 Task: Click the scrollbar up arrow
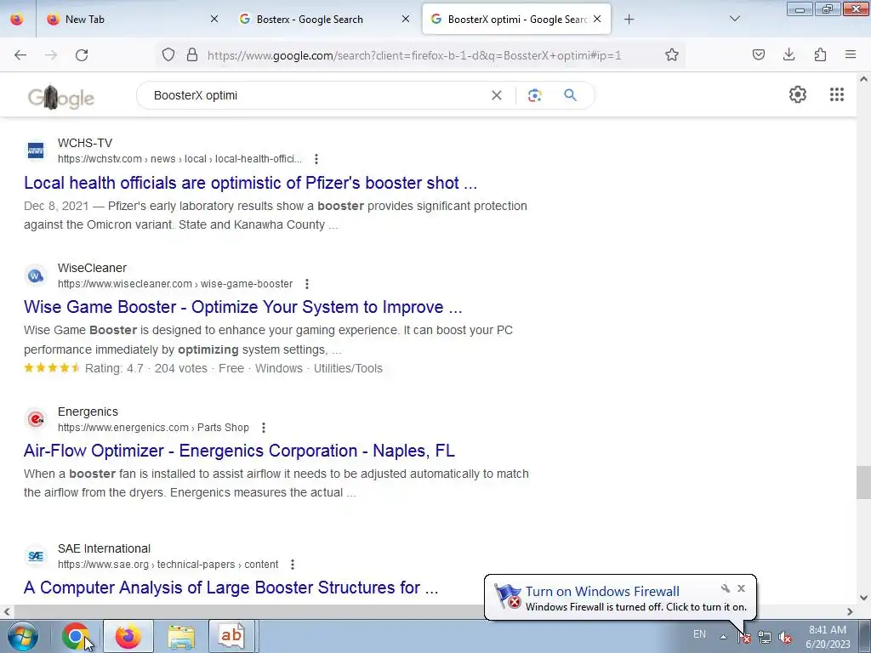[863, 79]
